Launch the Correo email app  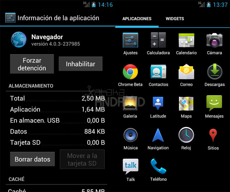(186, 75)
